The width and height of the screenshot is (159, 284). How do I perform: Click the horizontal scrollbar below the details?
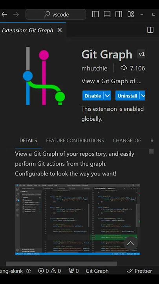[x=62, y=264]
